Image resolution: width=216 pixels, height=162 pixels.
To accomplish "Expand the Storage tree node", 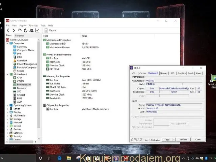I will coord(7,119).
